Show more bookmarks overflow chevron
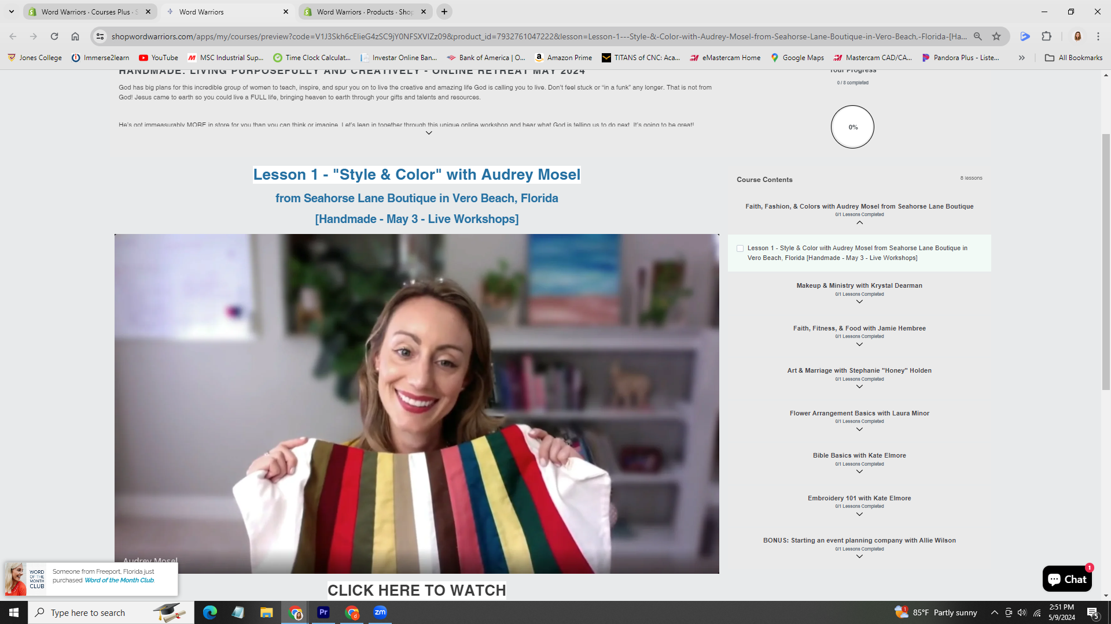Viewport: 1111px width, 624px height. coord(1022,58)
